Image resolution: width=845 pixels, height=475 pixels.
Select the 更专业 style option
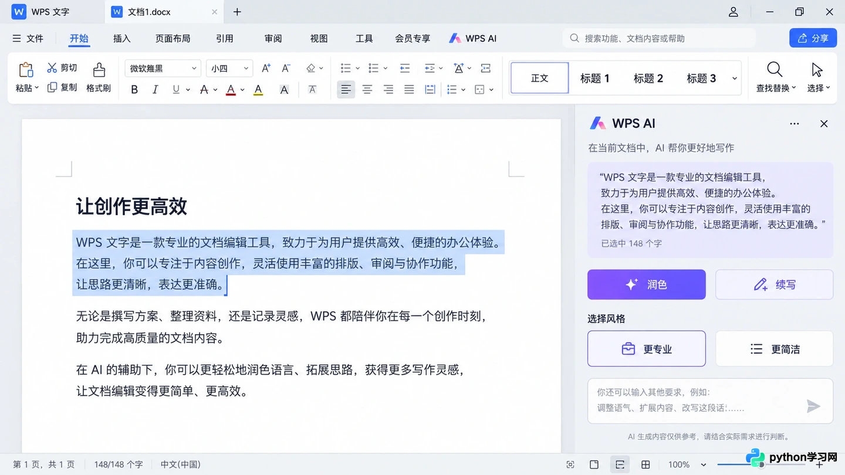[647, 349]
